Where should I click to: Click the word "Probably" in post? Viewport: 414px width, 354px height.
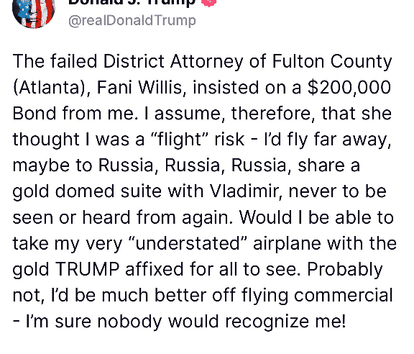pos(345,270)
